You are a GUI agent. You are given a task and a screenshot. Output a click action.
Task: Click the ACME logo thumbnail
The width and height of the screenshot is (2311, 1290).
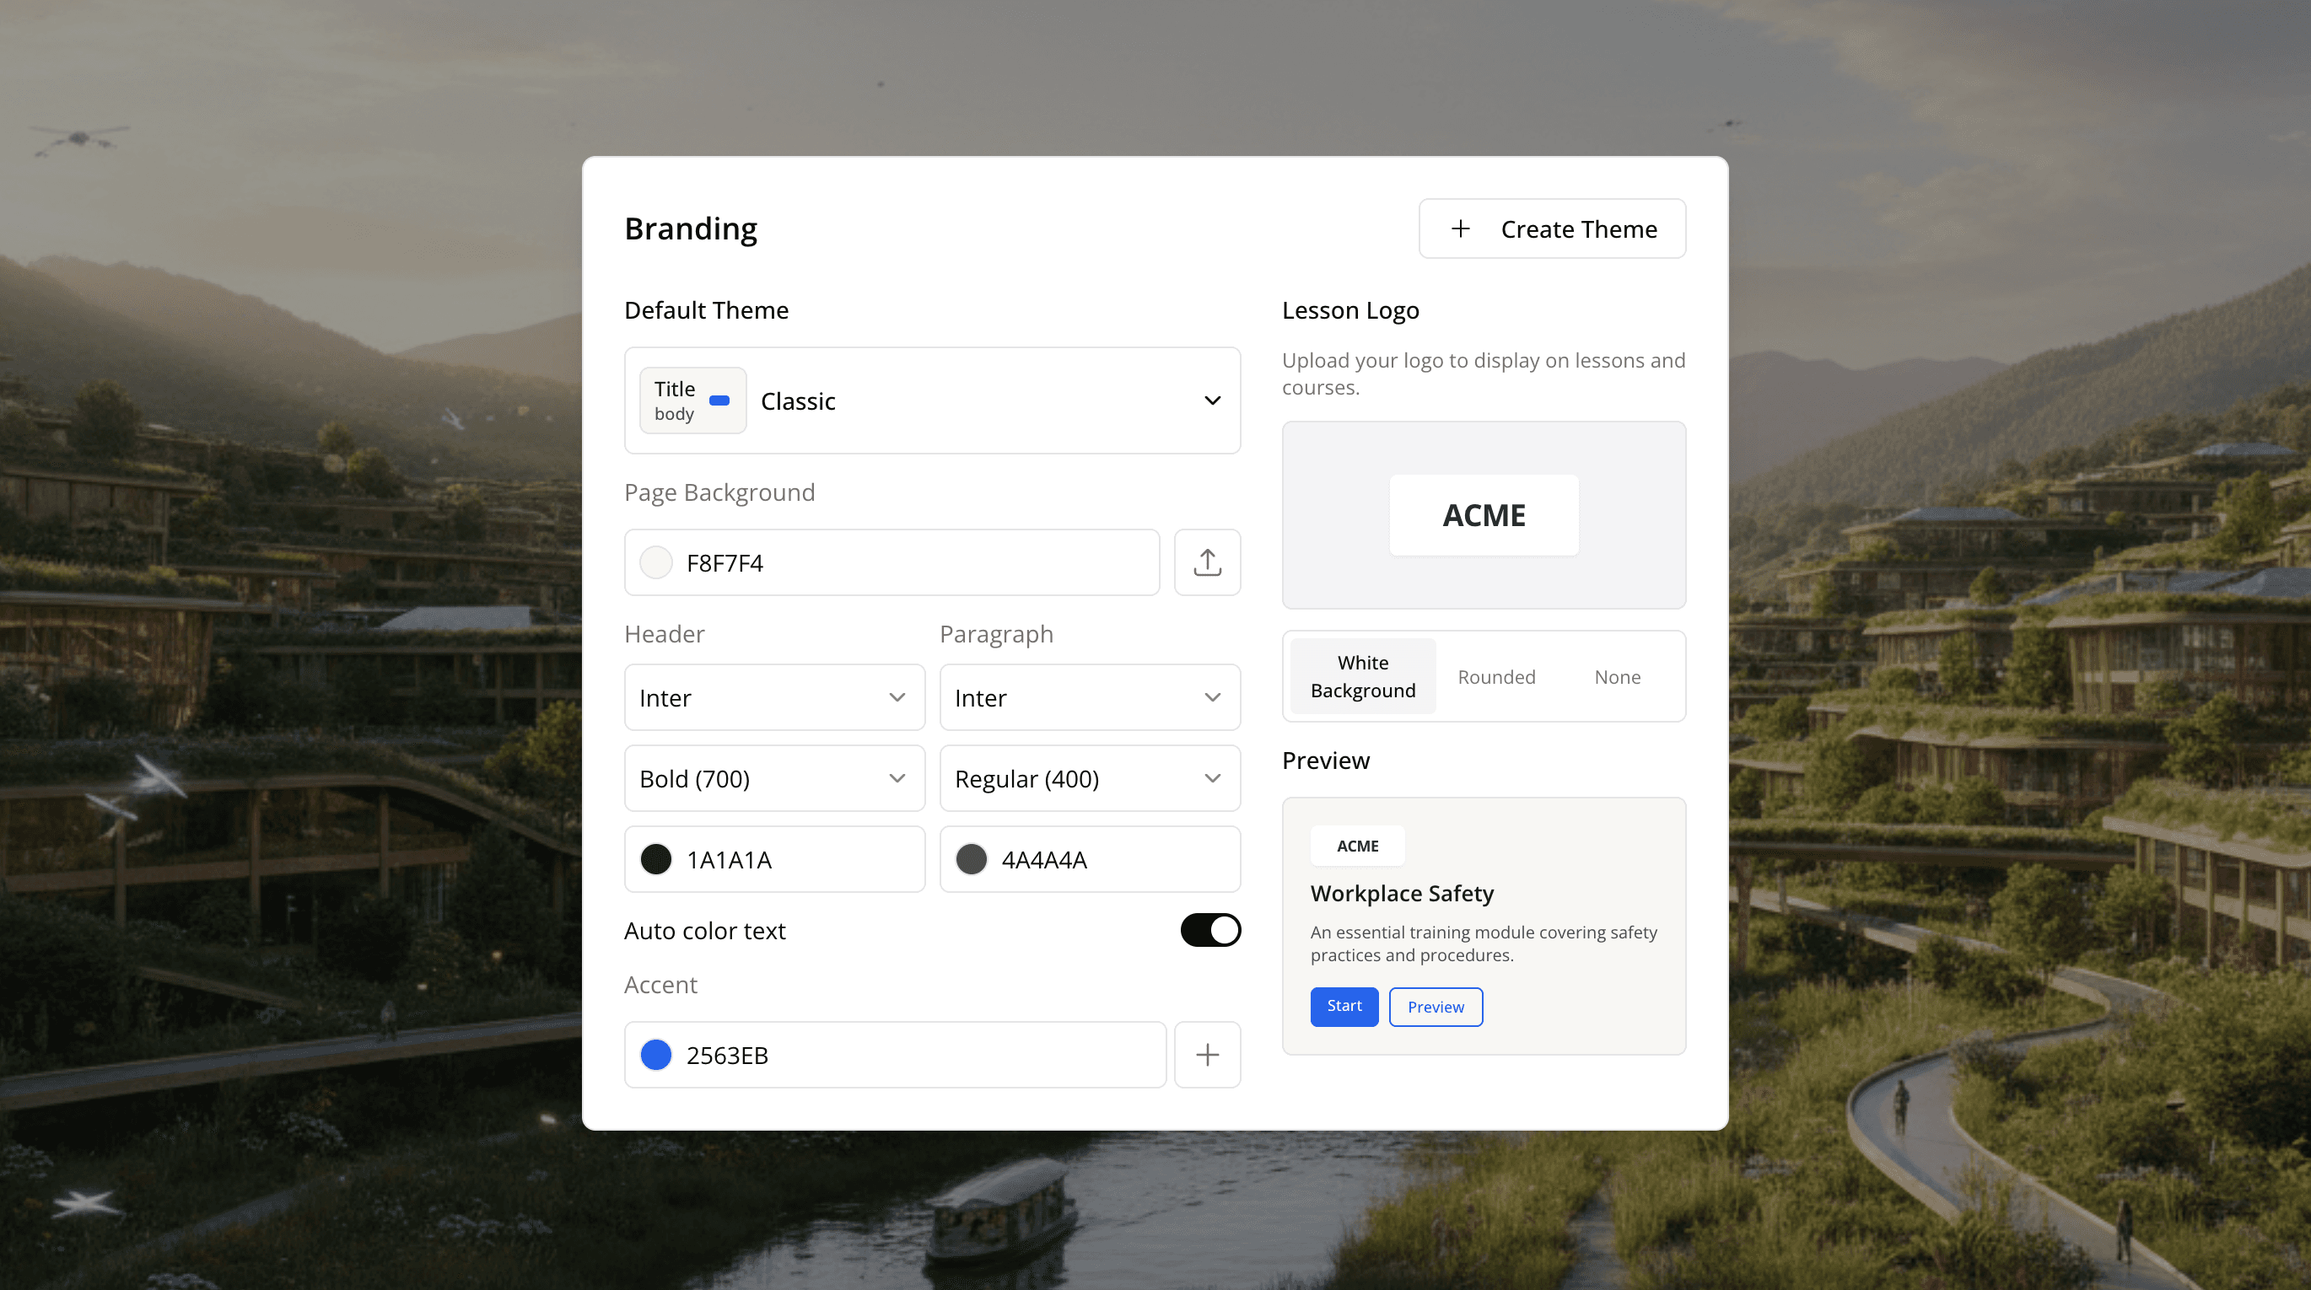coord(1483,515)
